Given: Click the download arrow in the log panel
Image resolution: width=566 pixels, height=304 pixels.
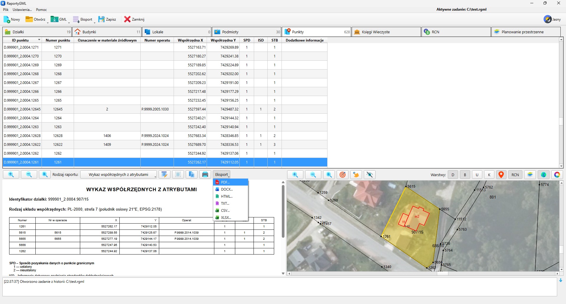Looking at the screenshot, I should pyautogui.click(x=561, y=280).
